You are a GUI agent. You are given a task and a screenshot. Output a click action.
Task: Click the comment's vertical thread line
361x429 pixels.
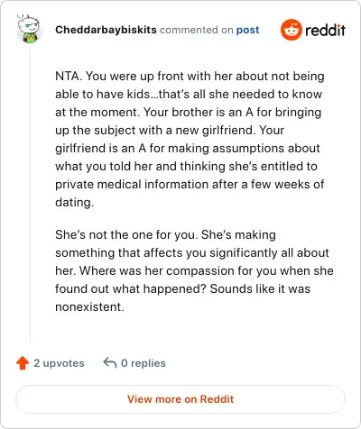coord(30,192)
